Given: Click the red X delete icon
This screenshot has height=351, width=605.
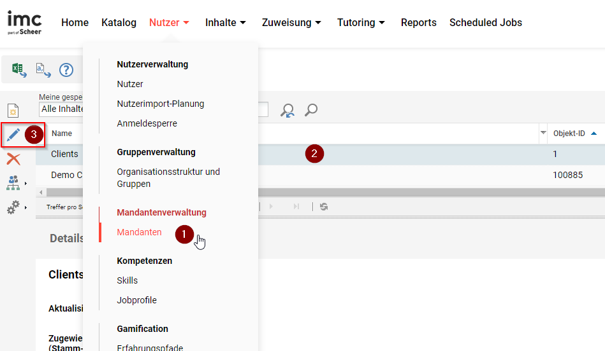Looking at the screenshot, I should (x=13, y=159).
